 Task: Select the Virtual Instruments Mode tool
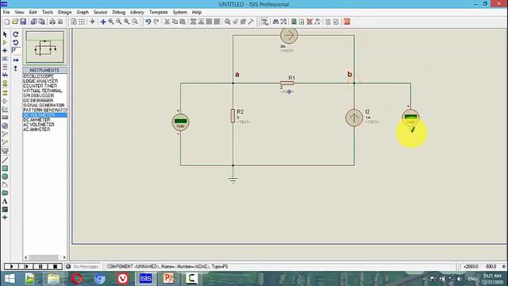[x=5, y=151]
